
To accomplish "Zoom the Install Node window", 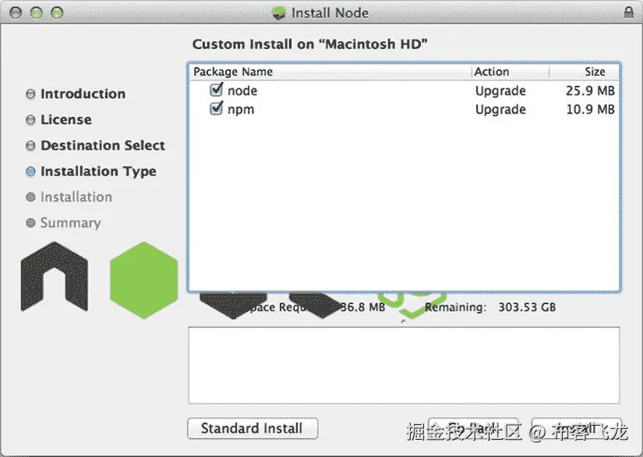I will click(x=57, y=13).
